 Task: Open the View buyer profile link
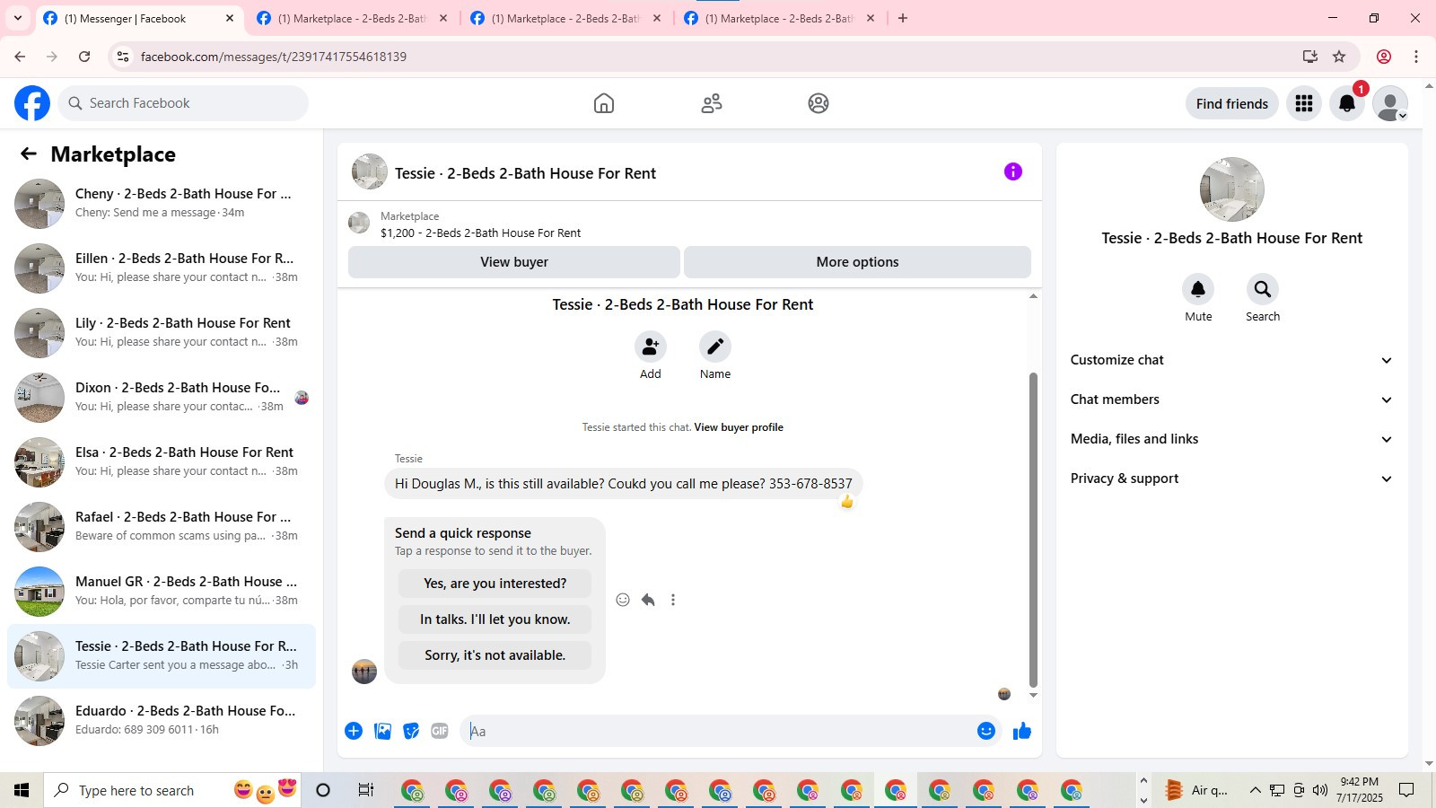tap(739, 427)
